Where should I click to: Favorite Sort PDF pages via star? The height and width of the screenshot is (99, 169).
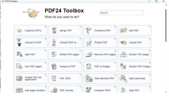click(x=46, y=63)
